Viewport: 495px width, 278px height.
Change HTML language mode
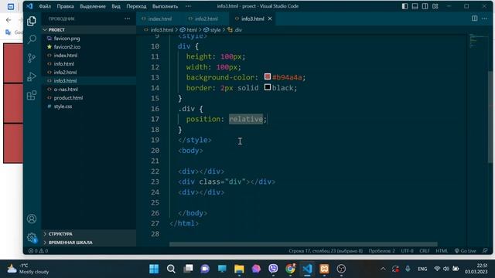tap(442, 251)
